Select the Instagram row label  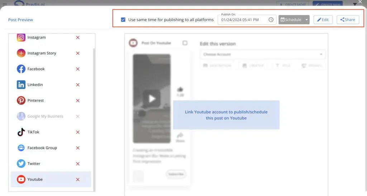click(x=37, y=38)
